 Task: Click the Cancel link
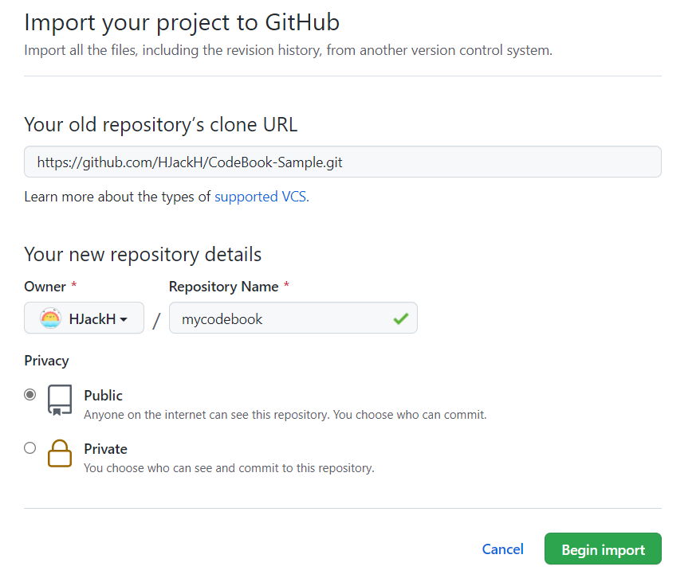pyautogui.click(x=503, y=549)
